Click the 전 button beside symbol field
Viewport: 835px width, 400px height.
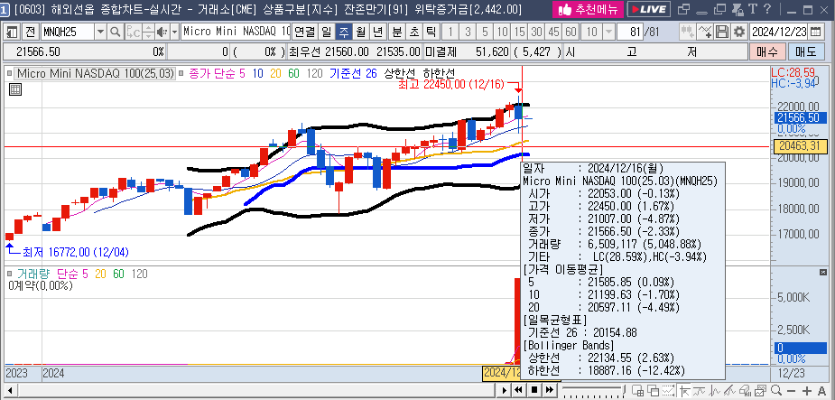(31, 32)
